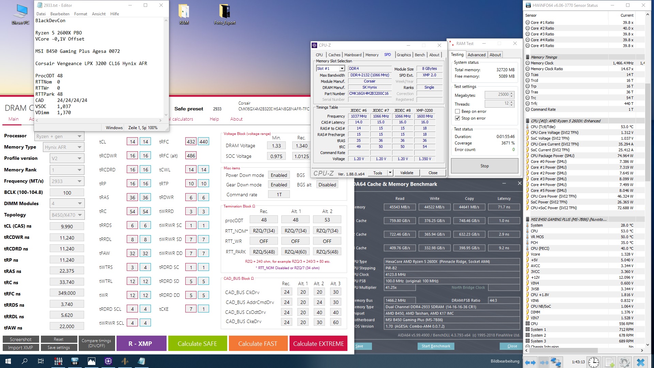
Task: Enable the Beep on error checkbox
Action: click(x=457, y=111)
